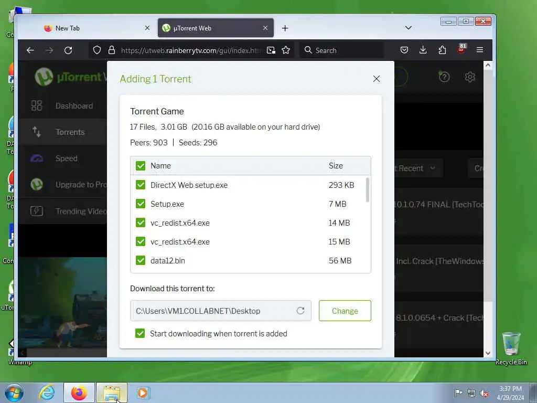Uncheck the data12.bin file checkbox
The image size is (537, 403).
pyautogui.click(x=141, y=260)
